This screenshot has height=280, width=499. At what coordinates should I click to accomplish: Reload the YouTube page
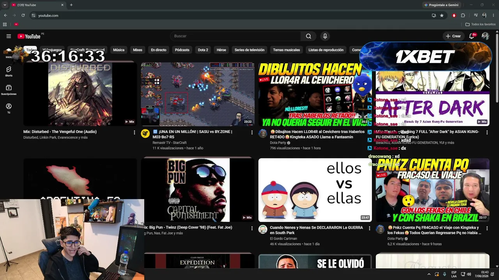tap(23, 16)
